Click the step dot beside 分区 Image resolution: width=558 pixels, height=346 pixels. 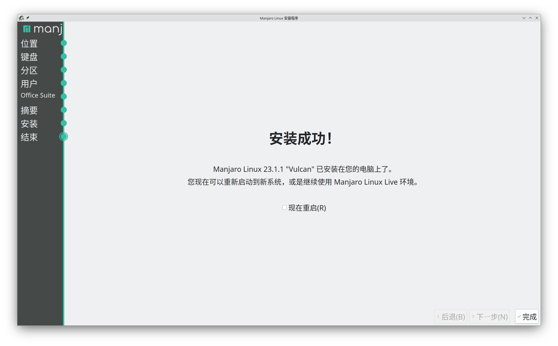click(x=64, y=70)
